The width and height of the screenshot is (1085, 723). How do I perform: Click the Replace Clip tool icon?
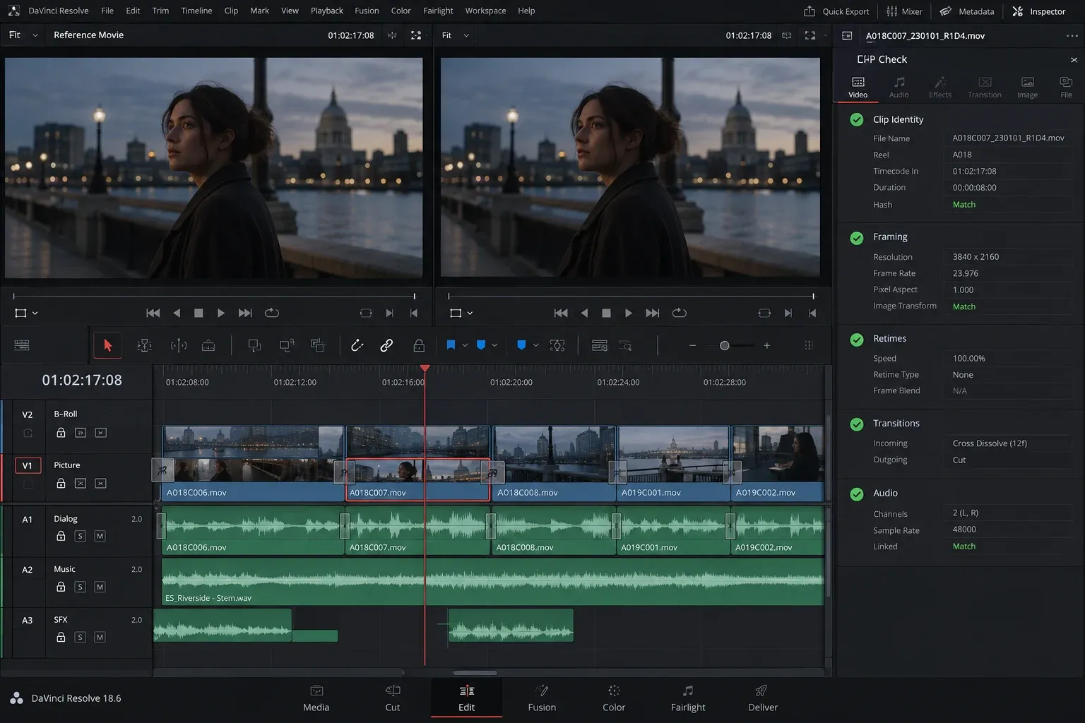(318, 345)
